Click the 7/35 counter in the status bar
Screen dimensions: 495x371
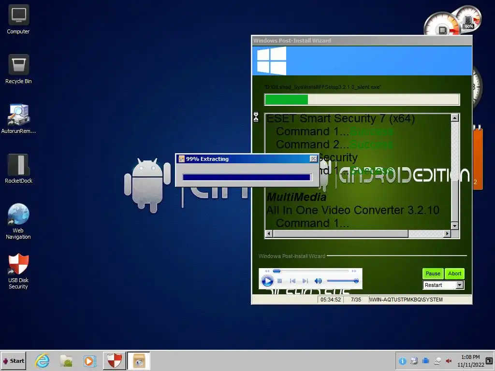(356, 300)
